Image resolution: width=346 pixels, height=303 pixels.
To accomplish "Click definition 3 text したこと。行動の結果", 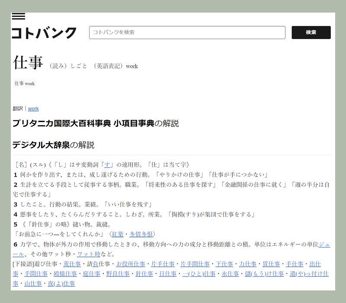I will click(49, 204).
